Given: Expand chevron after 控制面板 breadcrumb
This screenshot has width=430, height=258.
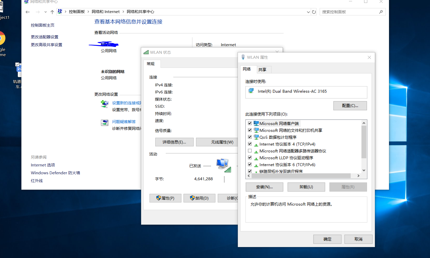Looking at the screenshot, I should (88, 12).
